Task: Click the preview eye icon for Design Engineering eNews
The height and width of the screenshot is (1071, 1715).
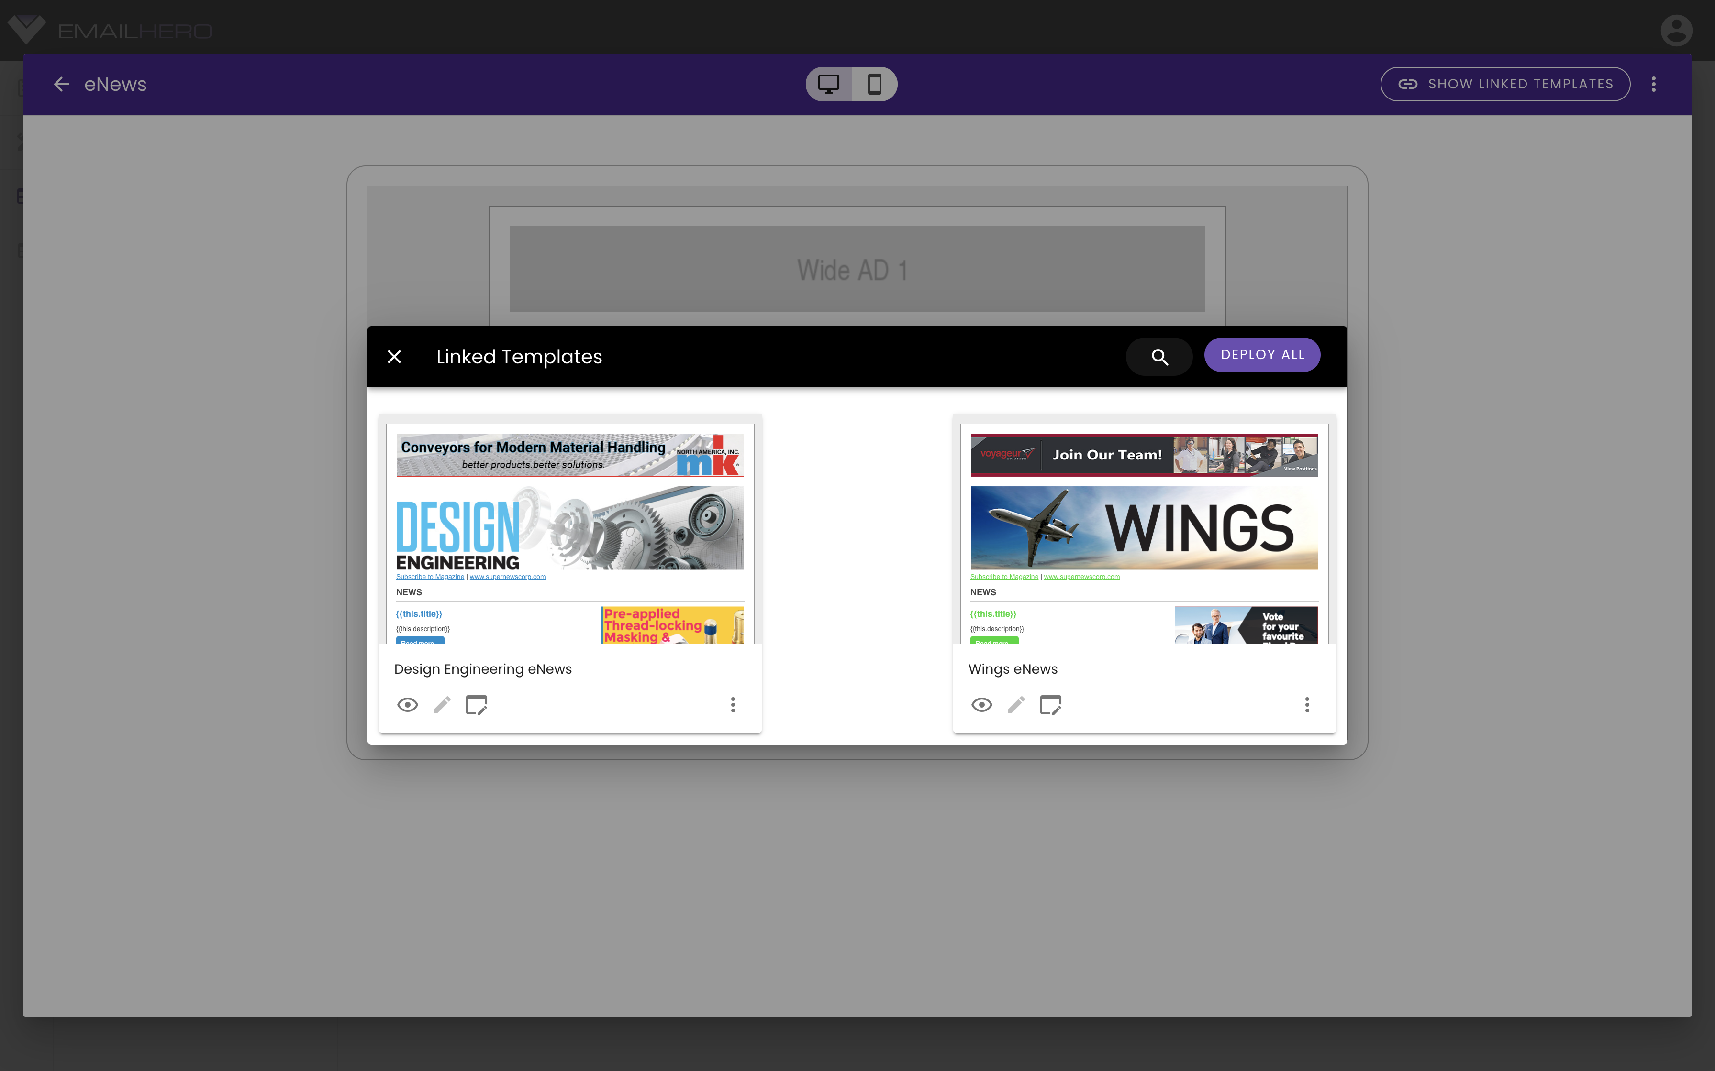Action: (x=407, y=705)
